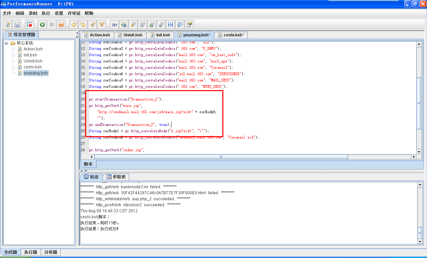The width and height of the screenshot is (427, 258).
Task: Switch to the 参数表 tab
Action: [116, 177]
